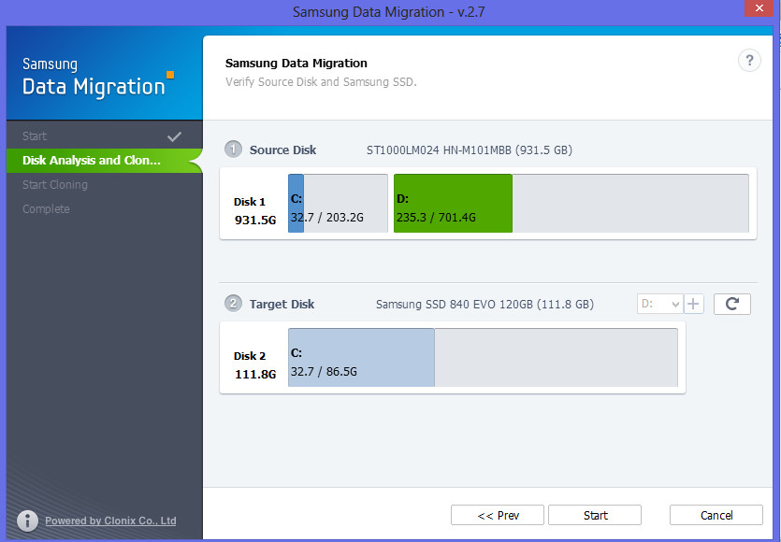
Task: Click the Prev button to go back
Action: [x=497, y=515]
